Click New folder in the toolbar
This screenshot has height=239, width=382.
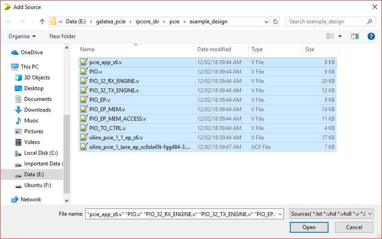point(62,36)
